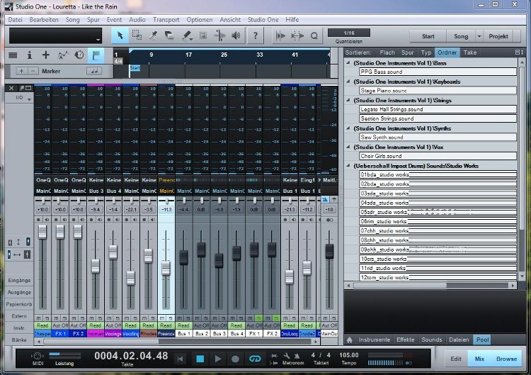
Task: Click the Rhodes channel fader
Action: 148,256
